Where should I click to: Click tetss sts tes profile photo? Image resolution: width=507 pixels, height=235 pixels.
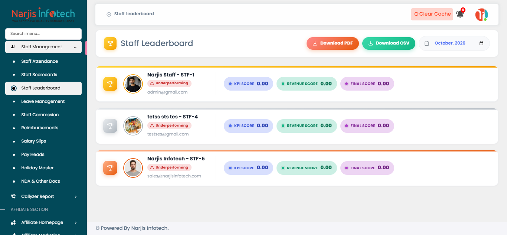[133, 126]
